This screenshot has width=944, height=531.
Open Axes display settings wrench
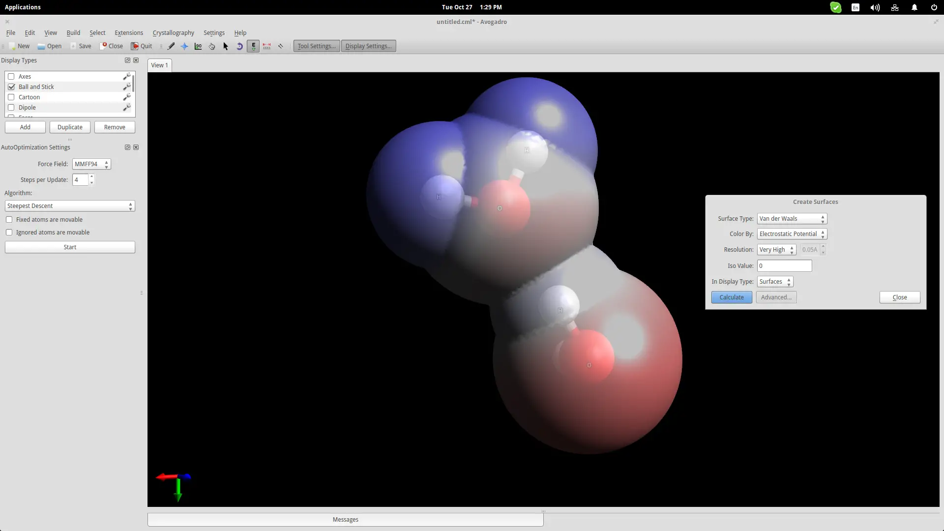point(127,76)
